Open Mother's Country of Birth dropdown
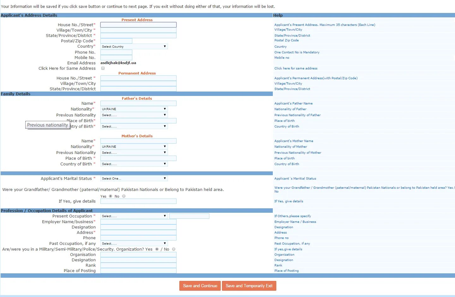This screenshot has width=455, height=297. coord(134,164)
